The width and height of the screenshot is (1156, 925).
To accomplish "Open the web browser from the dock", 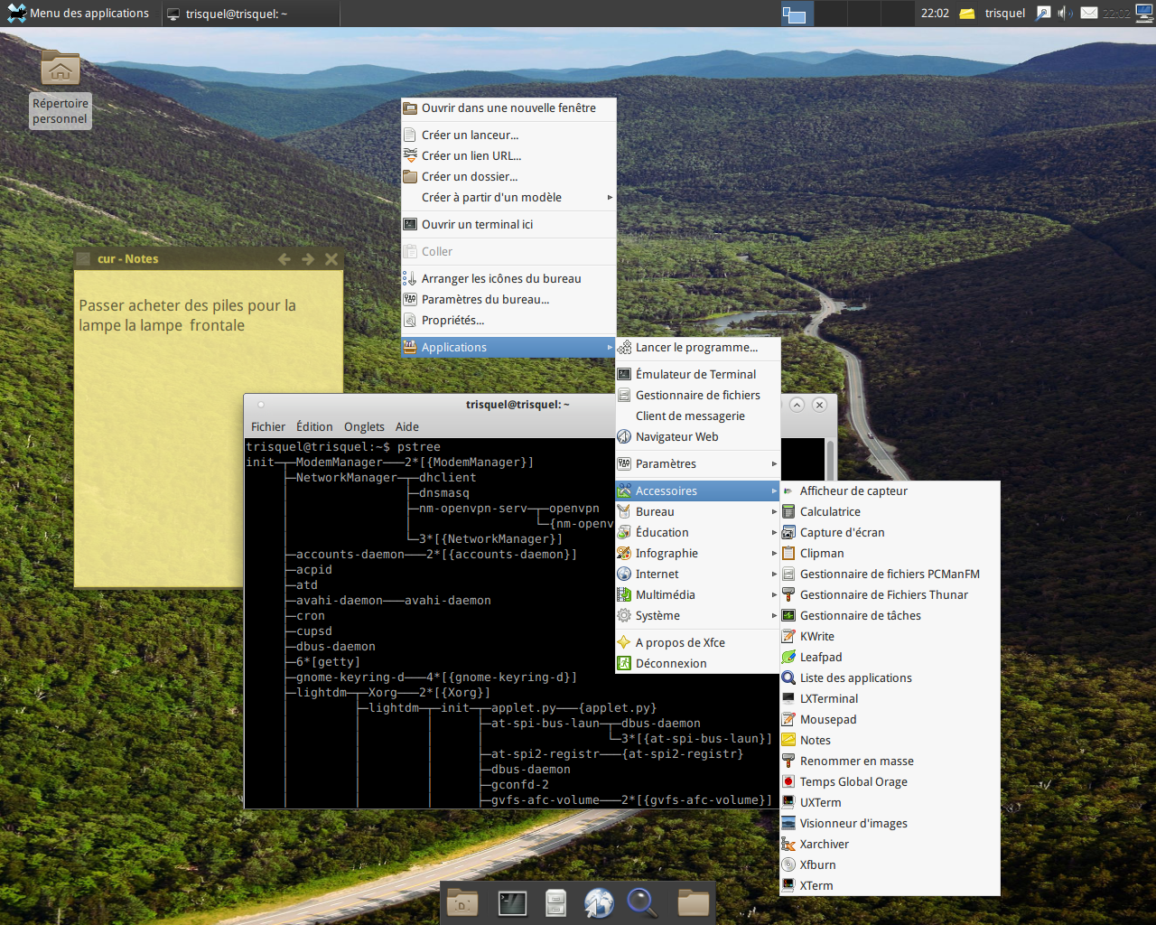I will [x=599, y=902].
